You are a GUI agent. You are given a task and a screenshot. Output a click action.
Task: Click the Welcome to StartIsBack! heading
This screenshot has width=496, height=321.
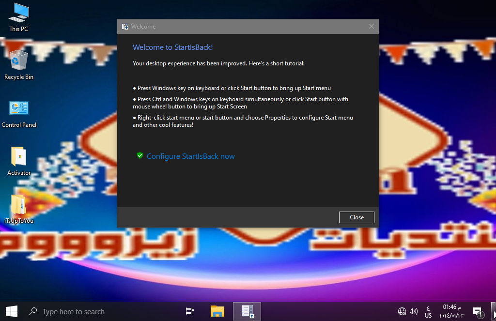[173, 47]
